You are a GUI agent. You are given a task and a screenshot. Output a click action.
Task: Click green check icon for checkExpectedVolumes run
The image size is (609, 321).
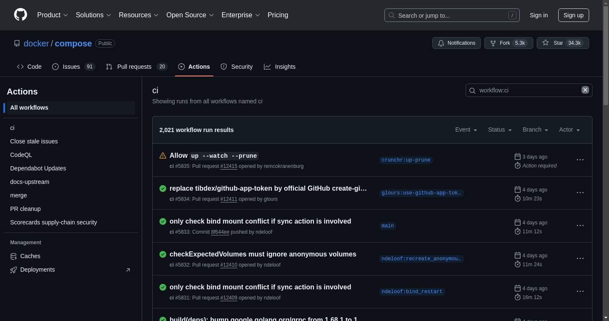[163, 254]
